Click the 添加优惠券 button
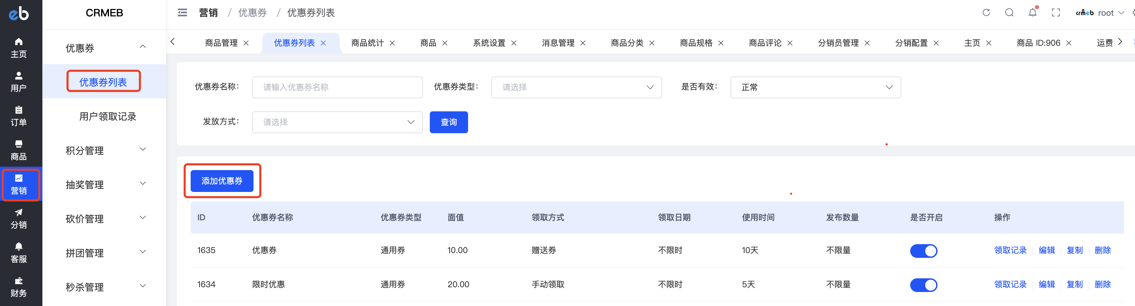1135x306 pixels. coord(222,181)
